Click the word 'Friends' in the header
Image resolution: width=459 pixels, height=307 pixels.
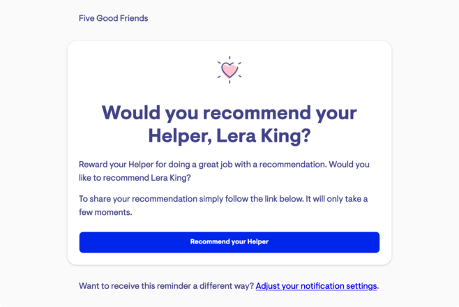pos(134,18)
